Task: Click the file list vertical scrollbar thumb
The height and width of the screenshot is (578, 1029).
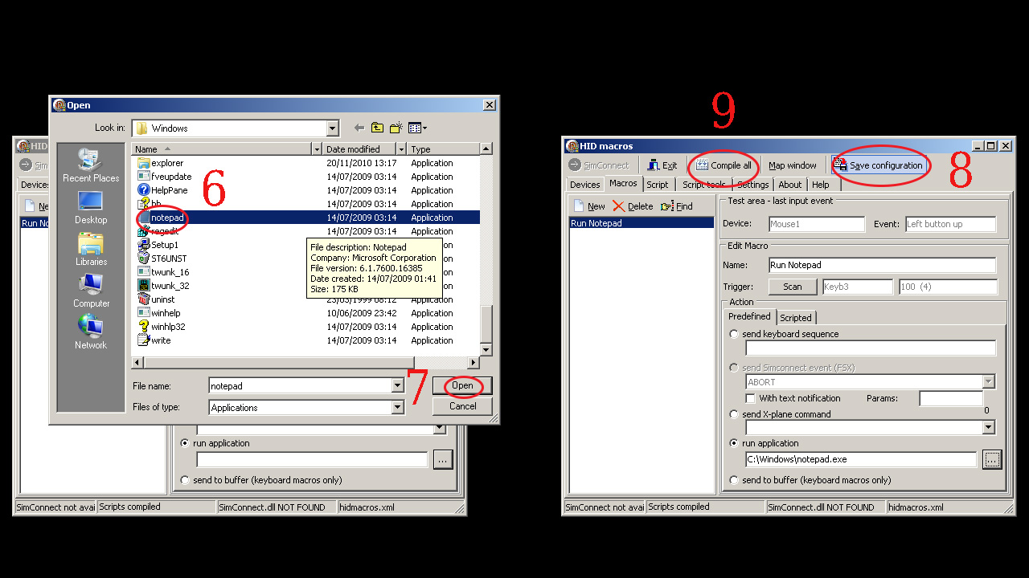Action: [x=486, y=323]
